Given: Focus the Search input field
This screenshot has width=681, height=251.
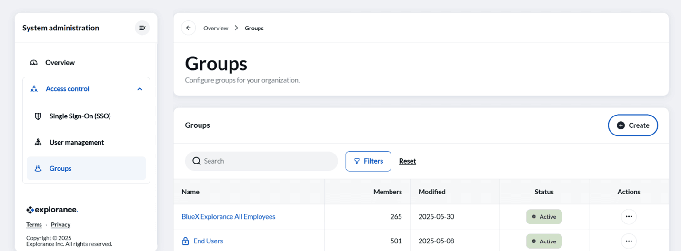Looking at the screenshot, I should click(261, 161).
